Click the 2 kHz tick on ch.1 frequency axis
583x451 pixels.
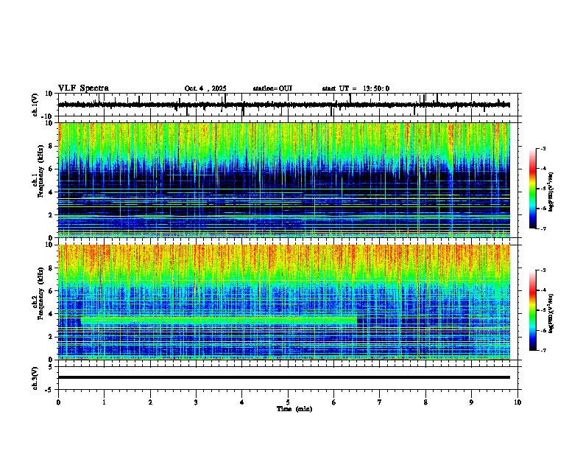click(51, 215)
